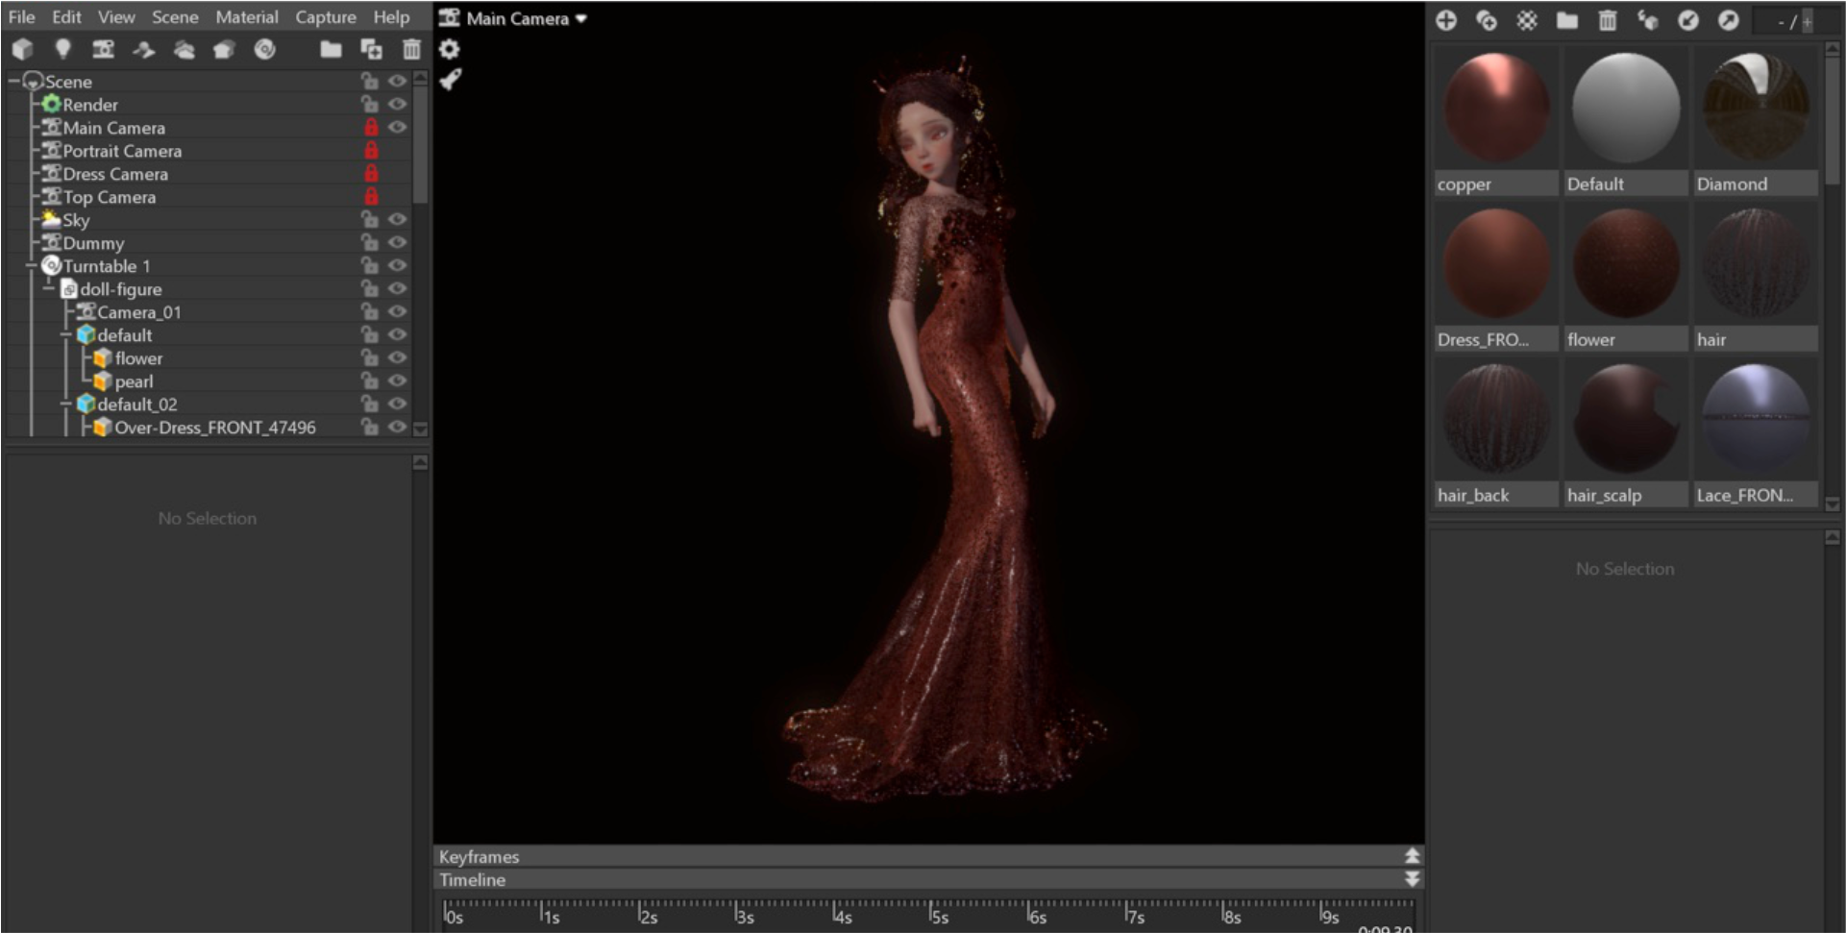The width and height of the screenshot is (1846, 933).
Task: Add a turntable with the disc icon
Action: [x=264, y=49]
